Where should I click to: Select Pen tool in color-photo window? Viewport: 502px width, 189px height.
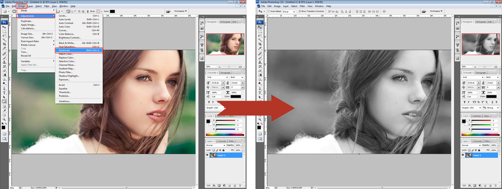[5, 88]
